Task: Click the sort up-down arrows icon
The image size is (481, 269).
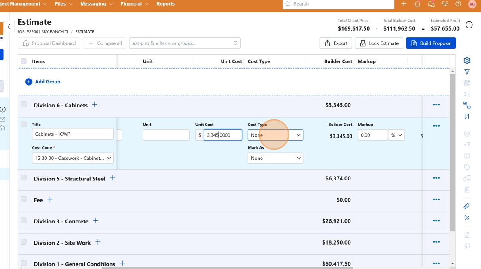Action: 467,116
